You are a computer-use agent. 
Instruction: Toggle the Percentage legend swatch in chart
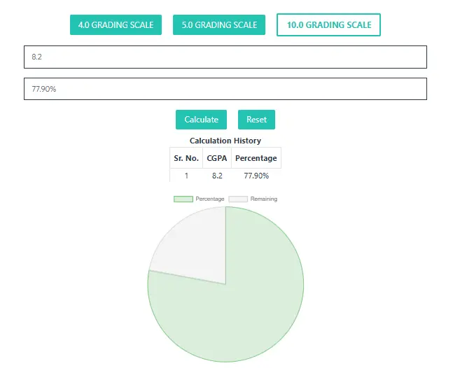point(183,199)
